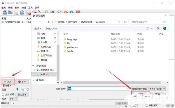Toggle the preview pane icon
Viewport: 175px width, 108px height.
click(158, 29)
